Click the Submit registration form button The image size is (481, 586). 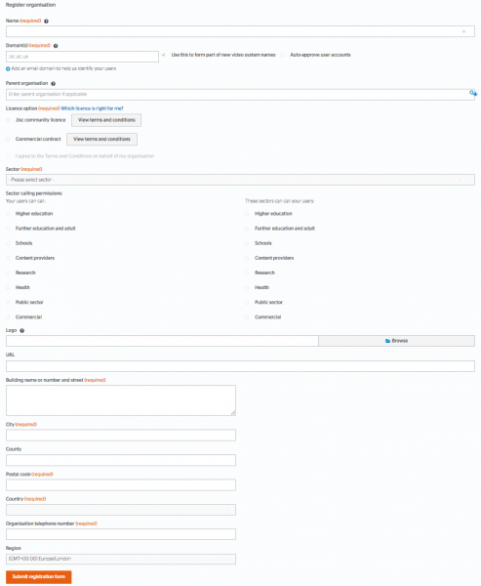(x=38, y=576)
